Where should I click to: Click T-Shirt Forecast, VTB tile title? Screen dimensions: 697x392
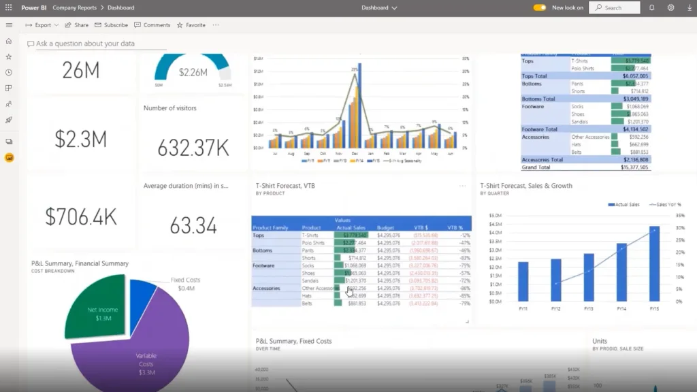(x=285, y=186)
